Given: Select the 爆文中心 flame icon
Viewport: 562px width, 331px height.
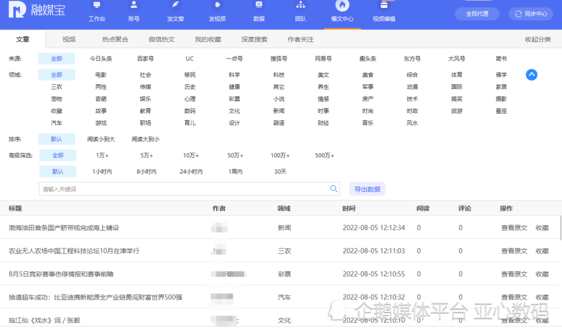Looking at the screenshot, I should tap(342, 5).
